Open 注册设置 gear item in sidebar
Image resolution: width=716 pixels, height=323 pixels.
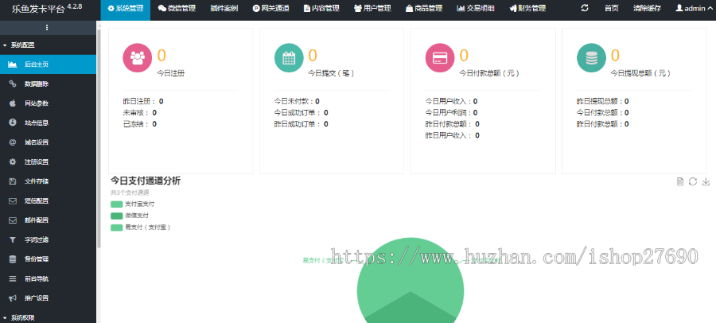pos(48,161)
